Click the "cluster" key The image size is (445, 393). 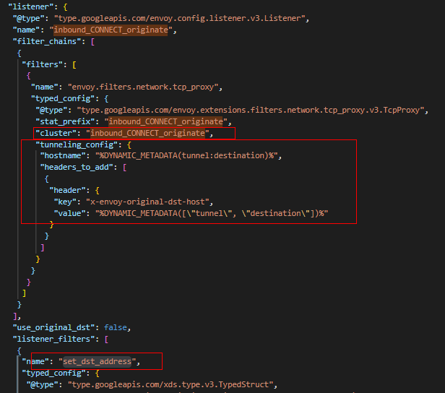(x=56, y=133)
